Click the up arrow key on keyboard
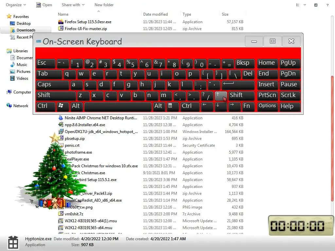This screenshot has height=251, width=335. [221, 96]
